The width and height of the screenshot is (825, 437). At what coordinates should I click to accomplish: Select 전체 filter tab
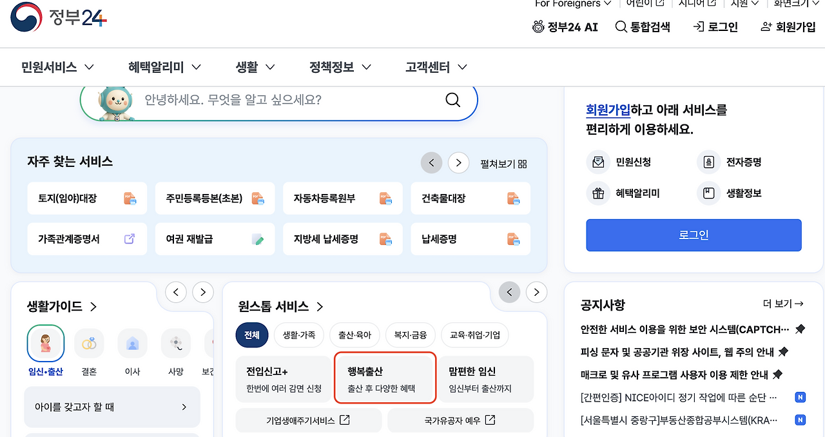click(252, 335)
